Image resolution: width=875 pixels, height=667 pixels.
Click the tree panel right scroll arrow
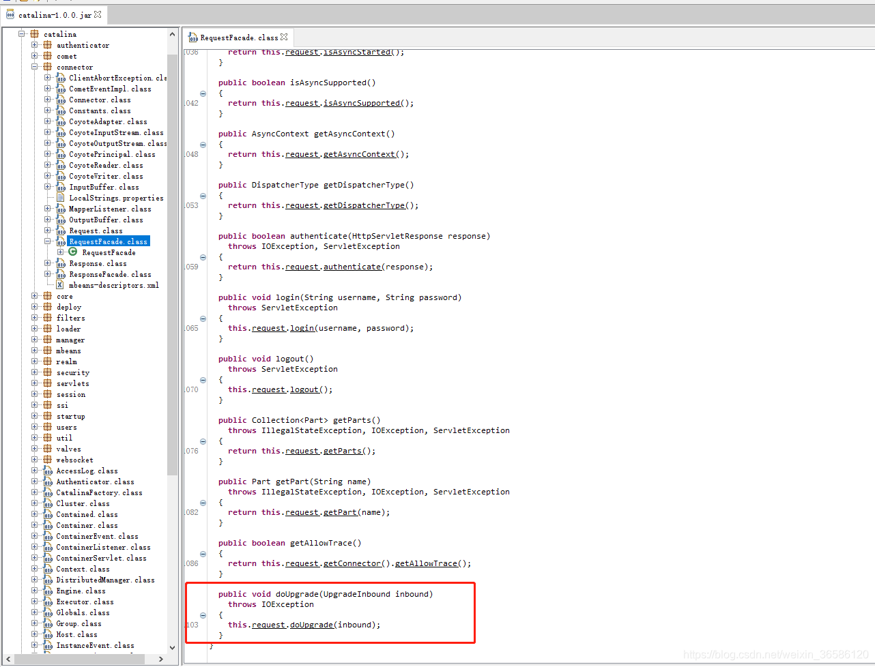click(161, 659)
